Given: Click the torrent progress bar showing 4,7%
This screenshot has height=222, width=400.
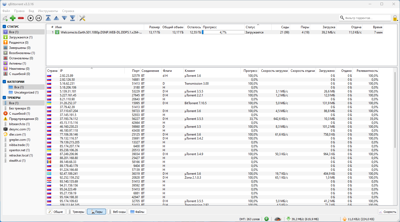Looking at the screenshot, I should click(x=223, y=32).
